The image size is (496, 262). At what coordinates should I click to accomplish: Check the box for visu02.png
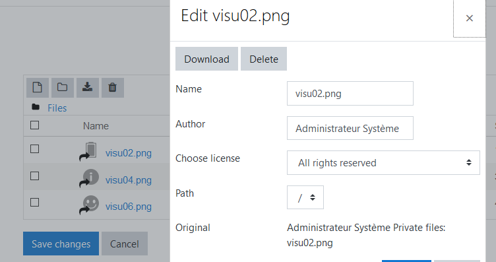click(x=35, y=149)
